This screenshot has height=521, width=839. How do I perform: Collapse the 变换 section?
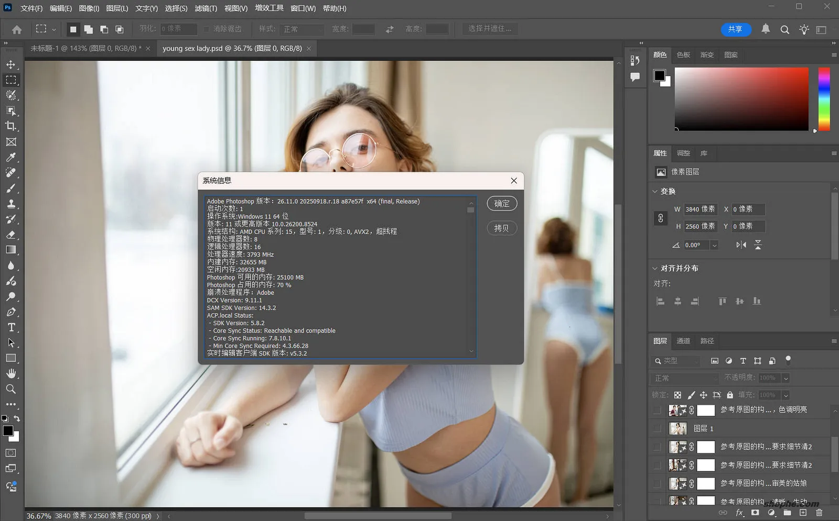pyautogui.click(x=654, y=191)
